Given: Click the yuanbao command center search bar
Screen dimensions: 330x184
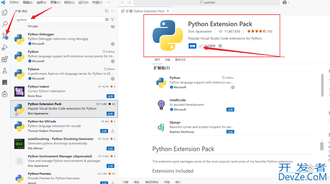Looking at the screenshot, I should pos(207,2).
